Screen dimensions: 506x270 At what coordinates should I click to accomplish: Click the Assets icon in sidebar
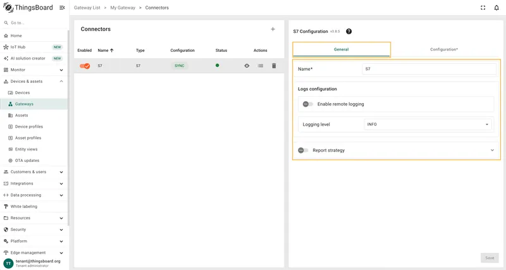click(10, 115)
